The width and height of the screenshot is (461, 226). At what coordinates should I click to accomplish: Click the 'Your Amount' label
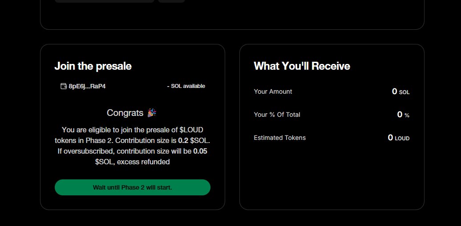tap(273, 91)
